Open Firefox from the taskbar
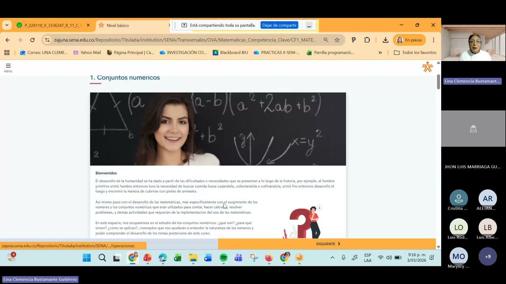 pyautogui.click(x=269, y=258)
